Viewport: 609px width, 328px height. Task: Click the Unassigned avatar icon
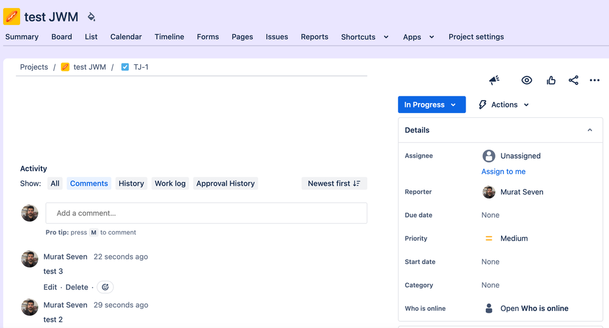(x=489, y=156)
